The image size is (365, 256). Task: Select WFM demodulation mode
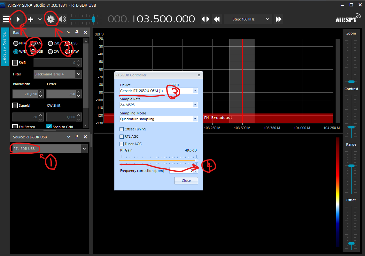[16, 51]
